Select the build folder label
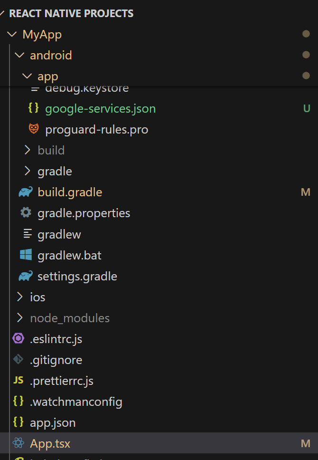Screen dimensions: 318x460 pos(51,150)
